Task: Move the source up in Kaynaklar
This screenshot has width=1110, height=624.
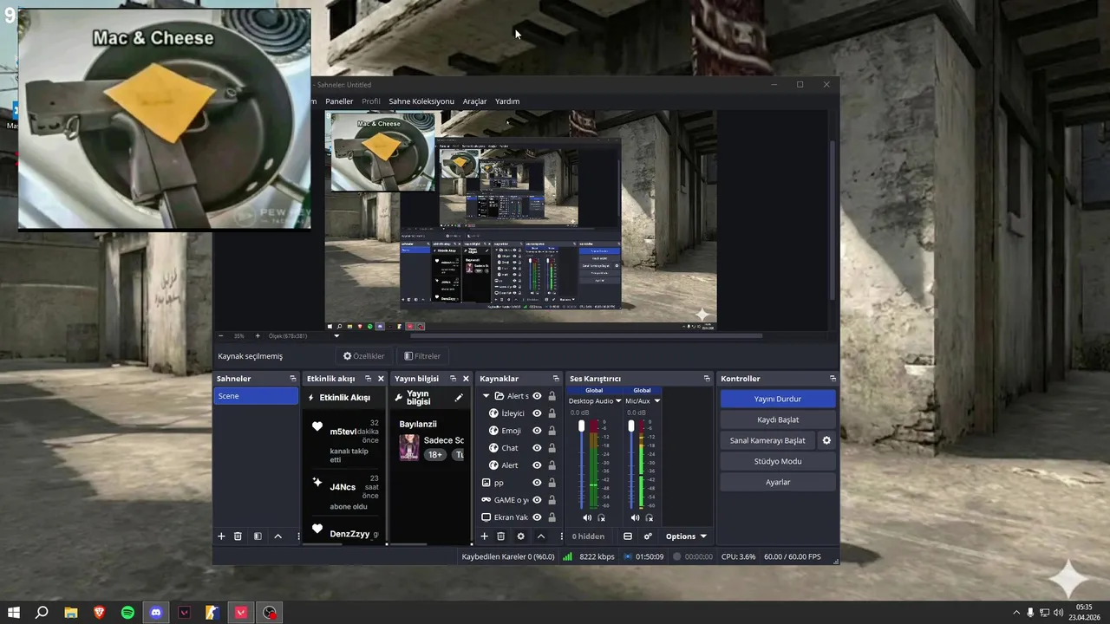Action: click(x=541, y=536)
